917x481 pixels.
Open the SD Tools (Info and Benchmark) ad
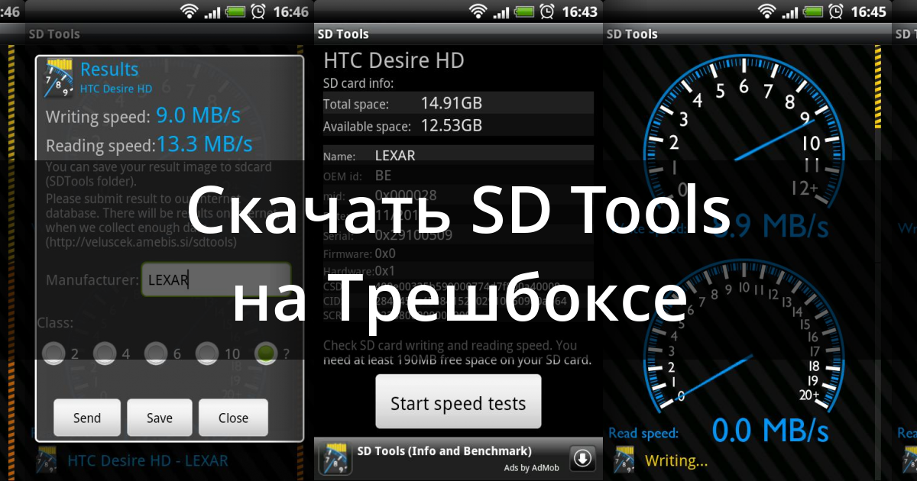[458, 458]
